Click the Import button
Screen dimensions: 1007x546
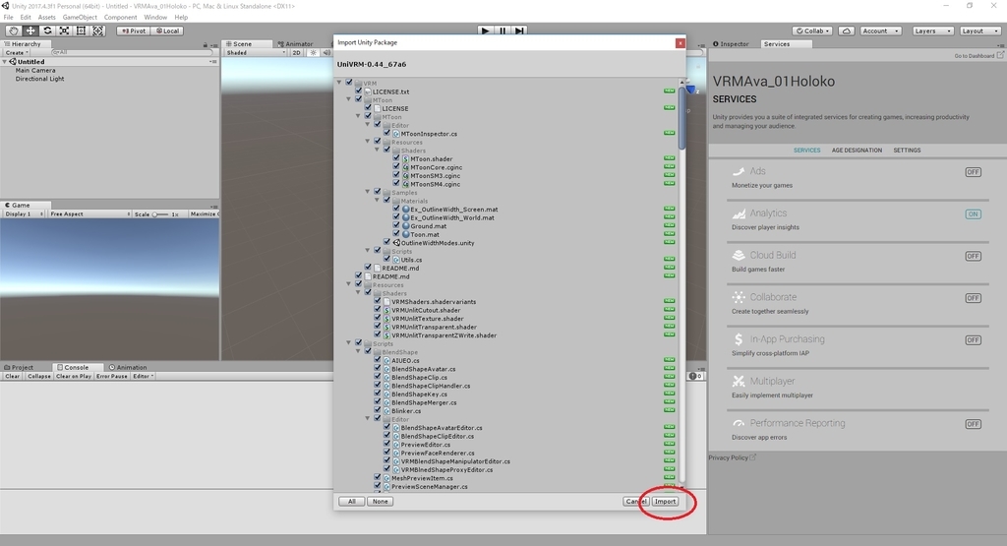tap(665, 501)
